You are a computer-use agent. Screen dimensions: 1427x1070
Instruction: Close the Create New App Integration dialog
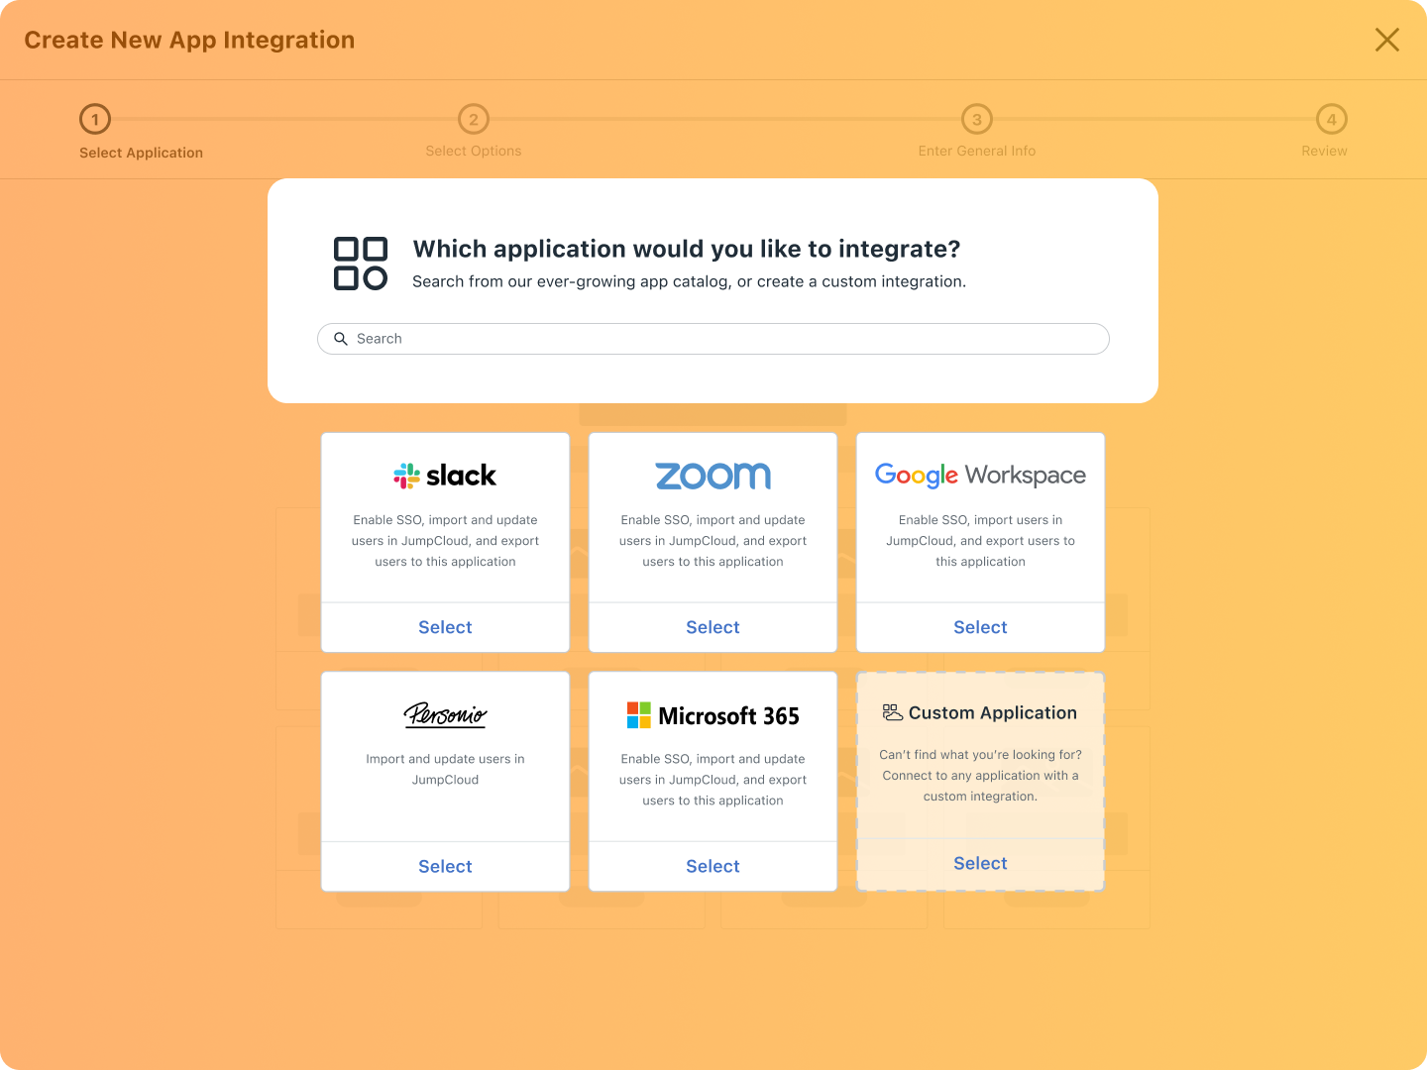1386,40
